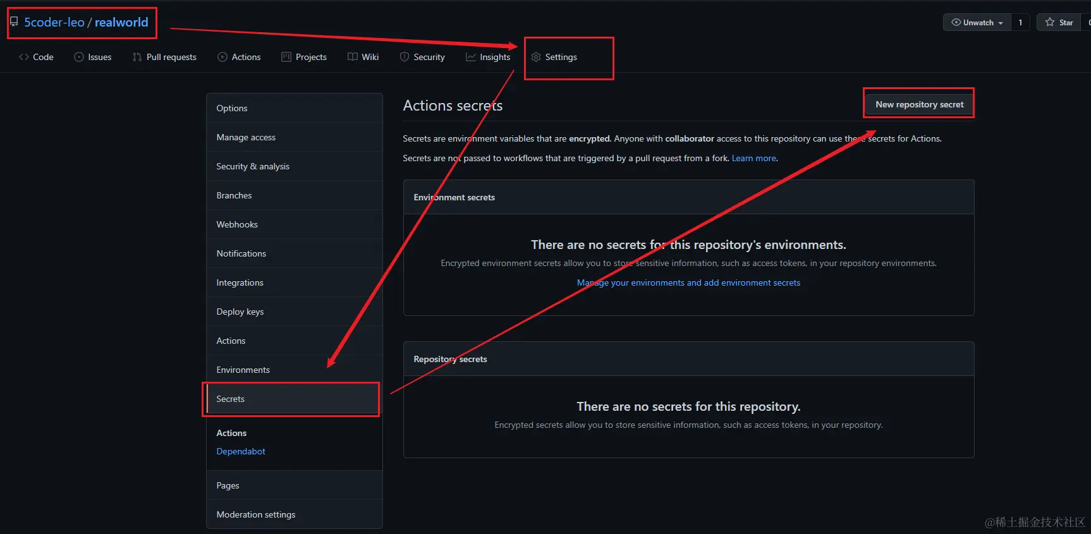Open the Code tab
The width and height of the screenshot is (1091, 534).
coord(36,57)
